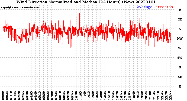Click the '13:25' time axis label
Viewport: 187px width, 101px height.
click(x=97, y=96)
